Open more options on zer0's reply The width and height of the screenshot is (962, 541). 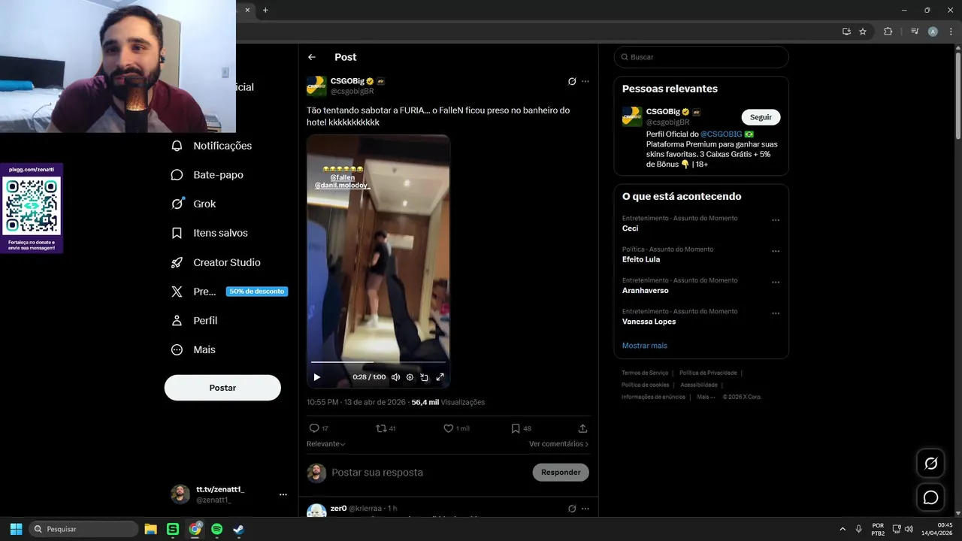(x=585, y=509)
